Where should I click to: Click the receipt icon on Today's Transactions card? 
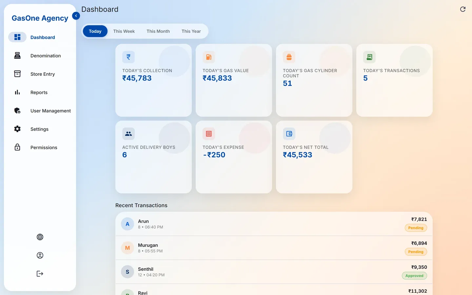(x=369, y=57)
